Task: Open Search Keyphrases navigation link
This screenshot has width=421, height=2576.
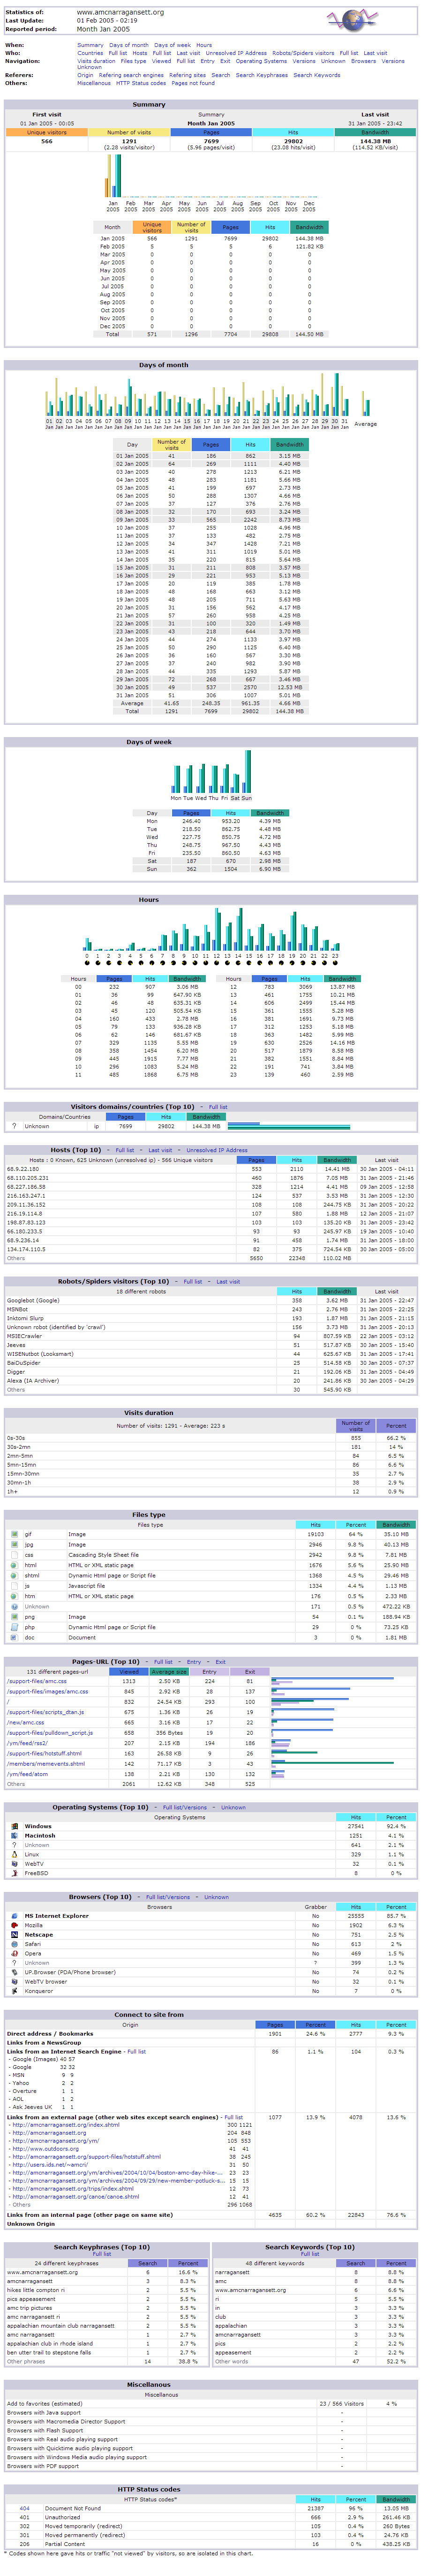Action: [x=262, y=75]
